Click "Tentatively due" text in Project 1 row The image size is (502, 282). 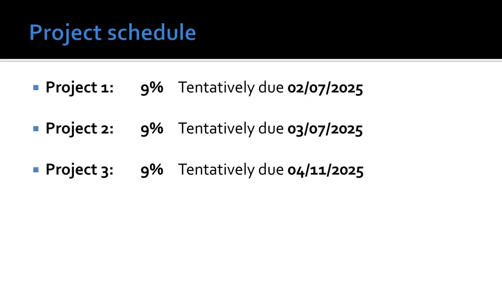[x=231, y=88]
